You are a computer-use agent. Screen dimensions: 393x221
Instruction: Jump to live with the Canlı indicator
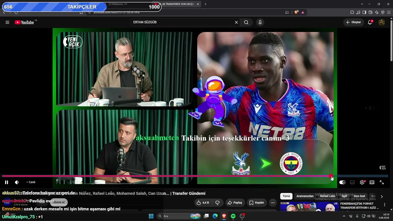tap(31, 182)
